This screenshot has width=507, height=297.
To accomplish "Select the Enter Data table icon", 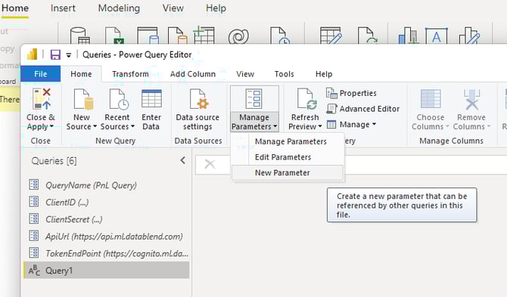I will click(151, 99).
